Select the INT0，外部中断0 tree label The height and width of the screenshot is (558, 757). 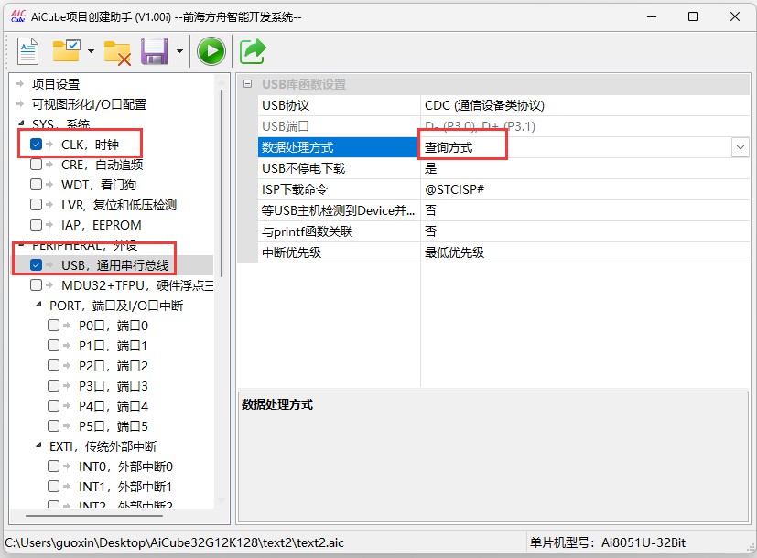coord(125,467)
